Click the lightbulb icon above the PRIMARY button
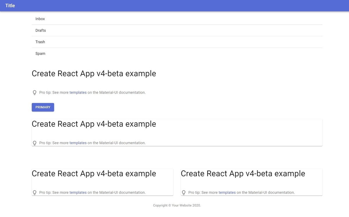The width and height of the screenshot is (349, 217). coord(35,93)
